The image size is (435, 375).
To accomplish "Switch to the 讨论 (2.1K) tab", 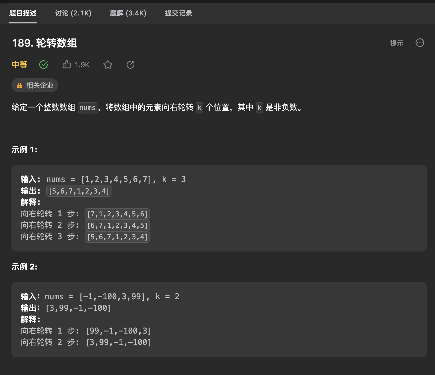I will tap(73, 13).
